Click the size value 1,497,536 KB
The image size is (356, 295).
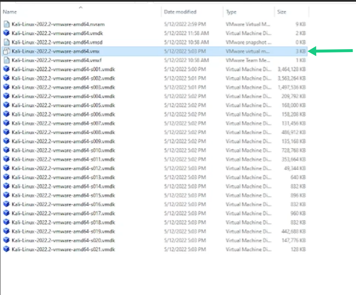292,87
